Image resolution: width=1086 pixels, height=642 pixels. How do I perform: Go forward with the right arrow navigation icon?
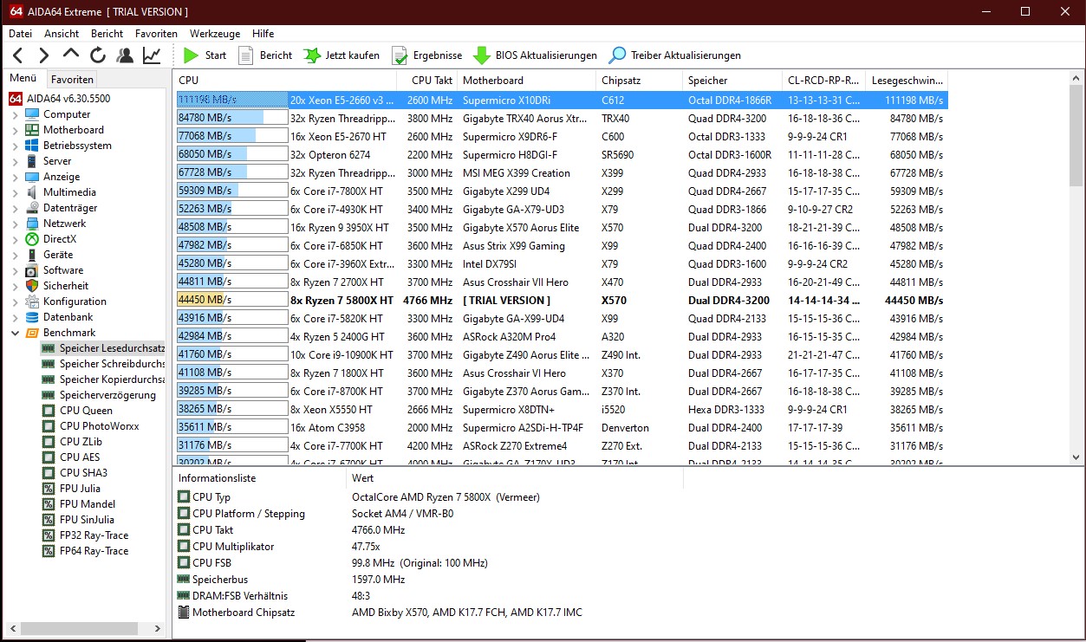[44, 55]
